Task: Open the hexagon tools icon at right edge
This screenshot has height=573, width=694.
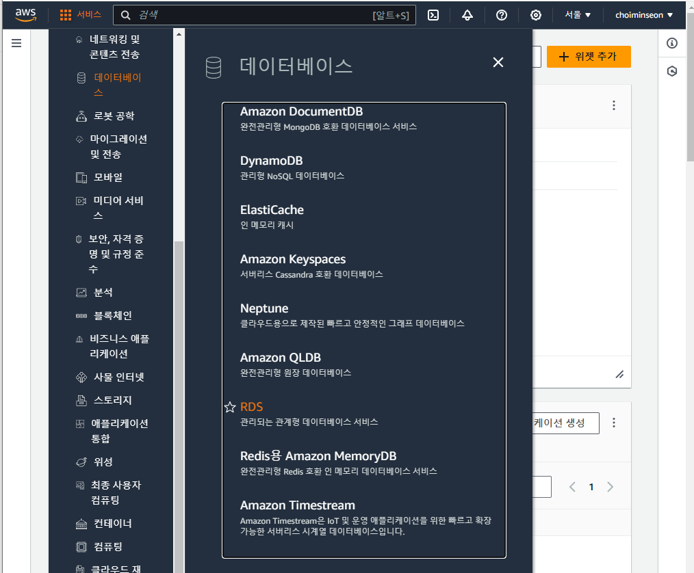Action: click(672, 71)
